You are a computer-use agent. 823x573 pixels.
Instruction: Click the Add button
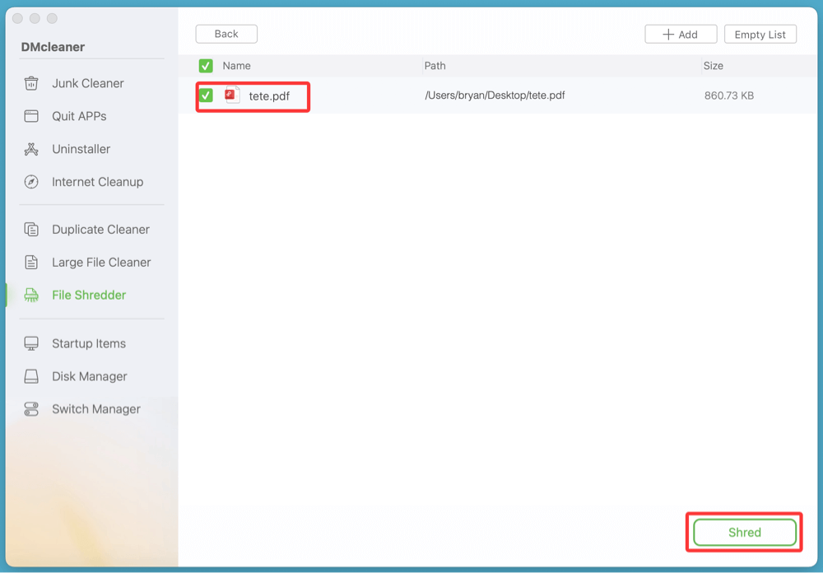(681, 35)
